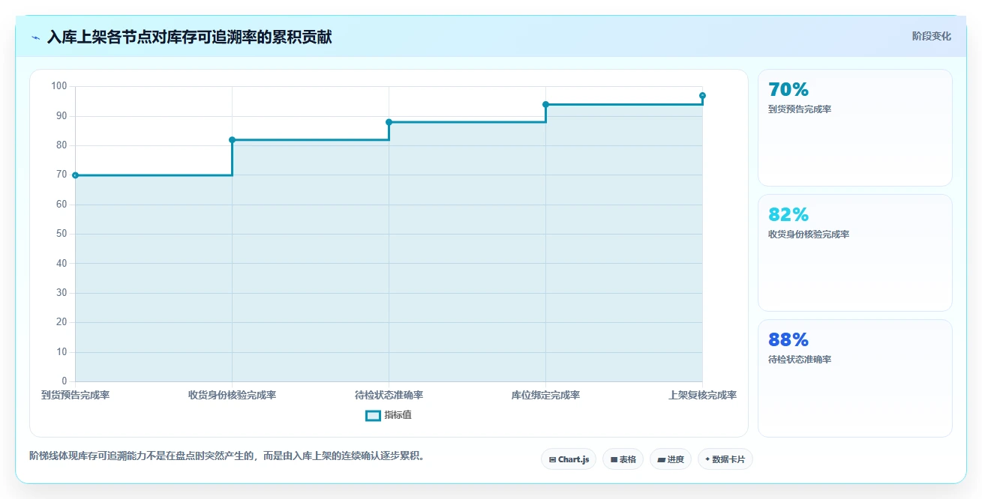
Task: Click the 阶段变化 label in header
Action: click(932, 37)
